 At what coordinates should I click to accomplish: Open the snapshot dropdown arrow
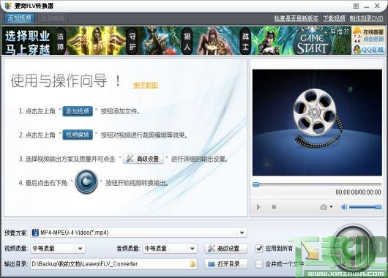pos(331,207)
